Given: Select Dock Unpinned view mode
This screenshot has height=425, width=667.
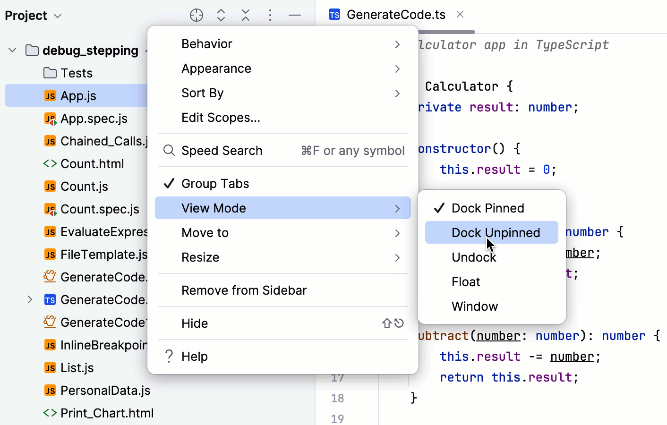Looking at the screenshot, I should point(496,232).
